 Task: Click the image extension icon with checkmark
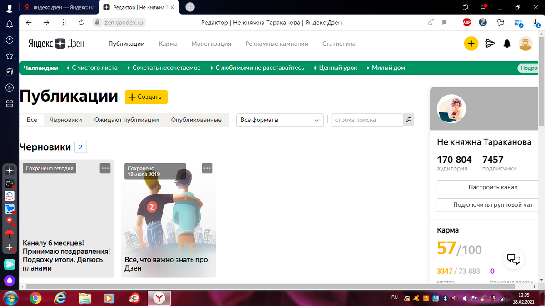[518, 23]
